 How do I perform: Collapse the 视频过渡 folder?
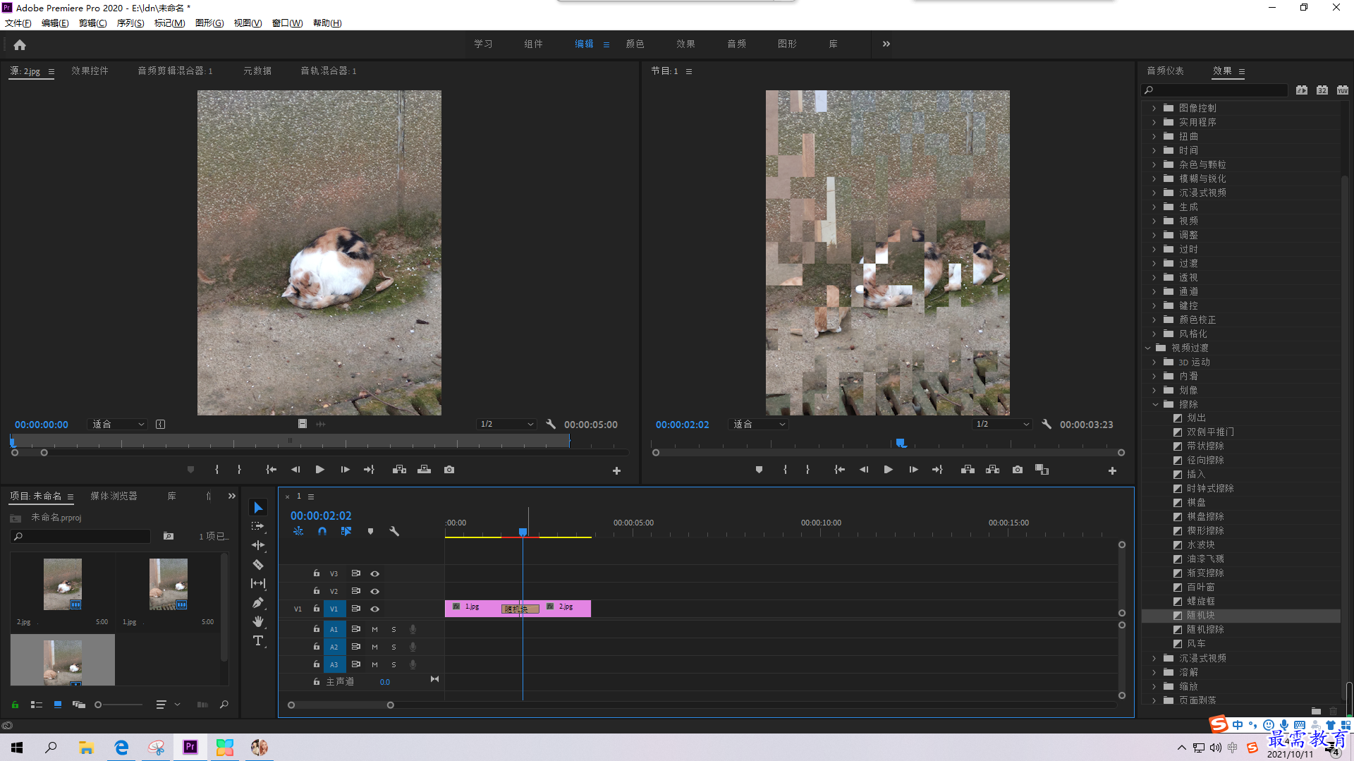(1147, 348)
